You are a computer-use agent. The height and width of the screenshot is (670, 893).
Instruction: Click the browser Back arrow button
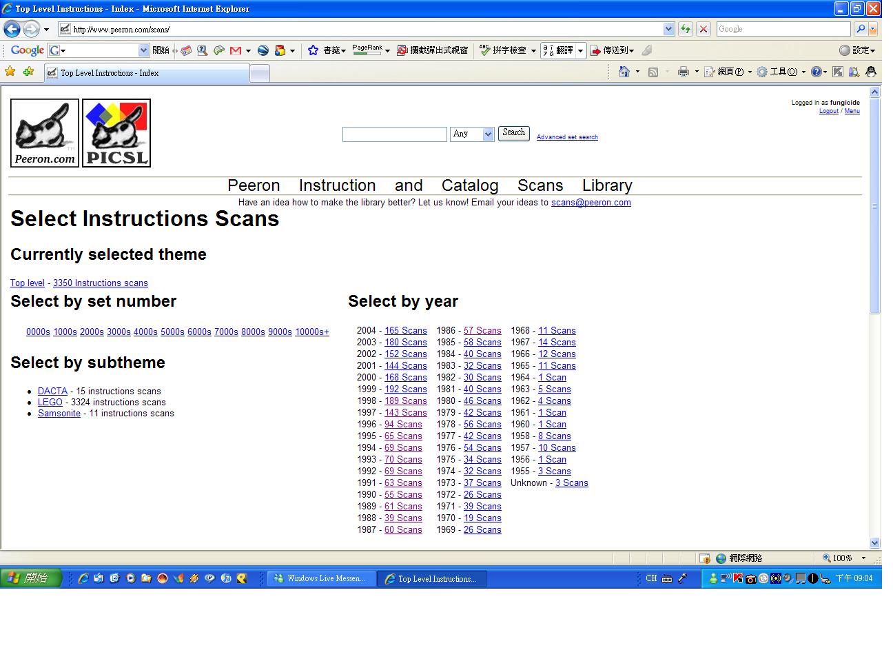pos(12,29)
